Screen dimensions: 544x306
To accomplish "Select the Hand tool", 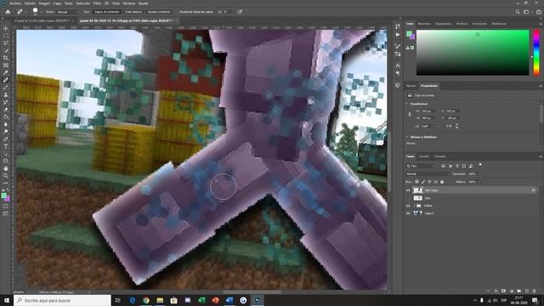I will click(x=6, y=168).
